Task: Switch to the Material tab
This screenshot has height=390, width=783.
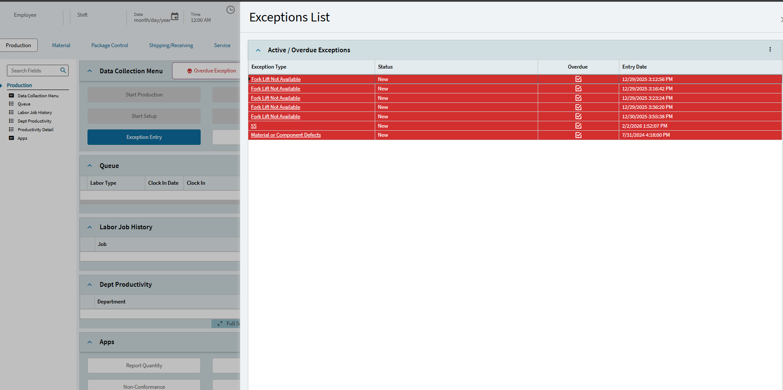Action: [x=61, y=45]
